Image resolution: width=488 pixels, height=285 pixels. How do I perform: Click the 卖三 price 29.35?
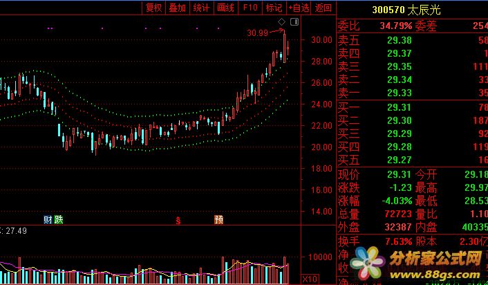point(400,66)
